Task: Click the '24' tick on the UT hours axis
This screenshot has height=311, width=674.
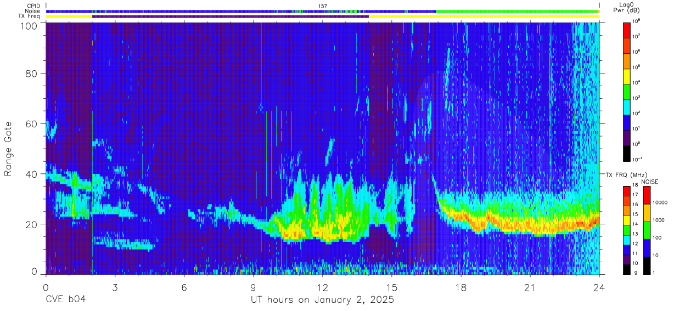Action: tap(599, 287)
